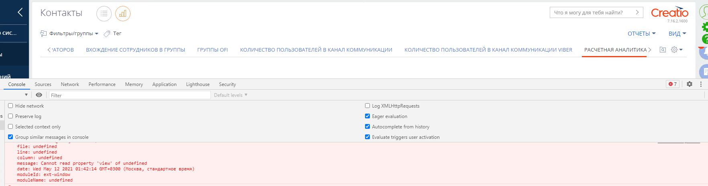Viewport: 708px width, 186px height.
Task: Select КОЛИЧЕСТВО ПОЛЬЗОВАТЕЛЕЙ В КАНАЛ КОММУНИКАЦИИ tab
Action: click(x=316, y=50)
